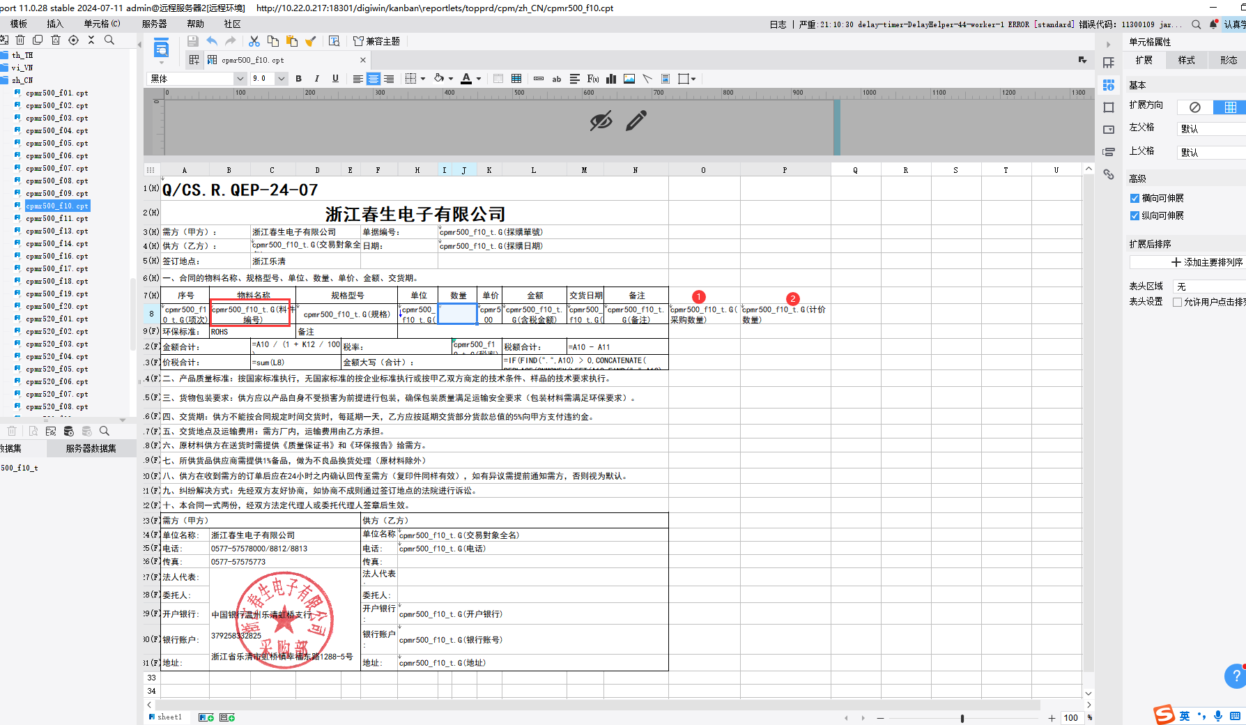Insert chart with the bar chart icon

tap(611, 79)
